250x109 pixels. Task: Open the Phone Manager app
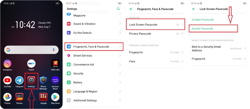pos(43,80)
